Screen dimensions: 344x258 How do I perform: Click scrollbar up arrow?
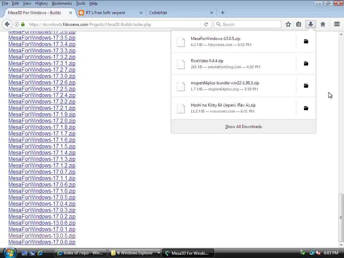point(341,34)
